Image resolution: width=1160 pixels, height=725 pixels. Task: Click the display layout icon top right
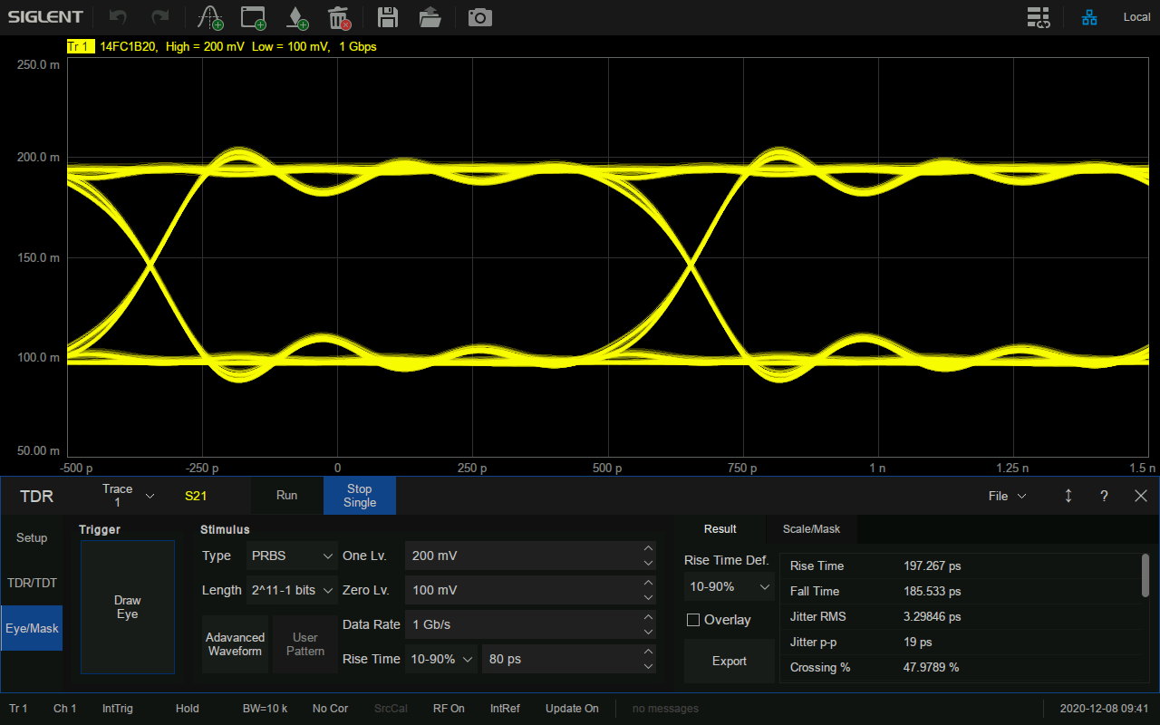coord(1039,16)
